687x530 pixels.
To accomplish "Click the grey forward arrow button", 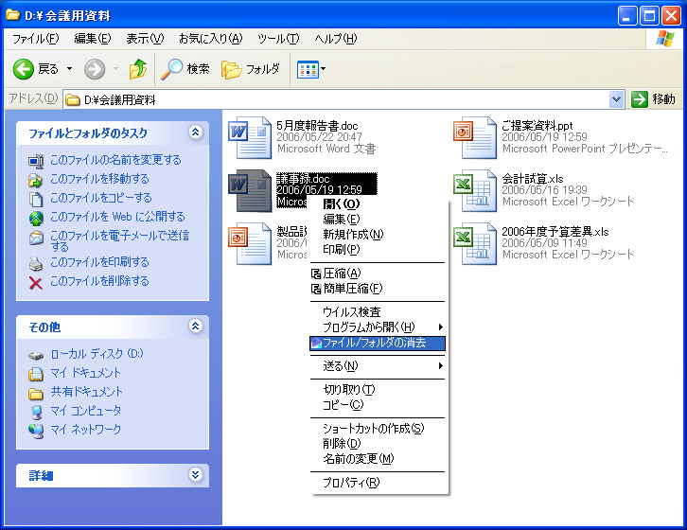I will (95, 69).
